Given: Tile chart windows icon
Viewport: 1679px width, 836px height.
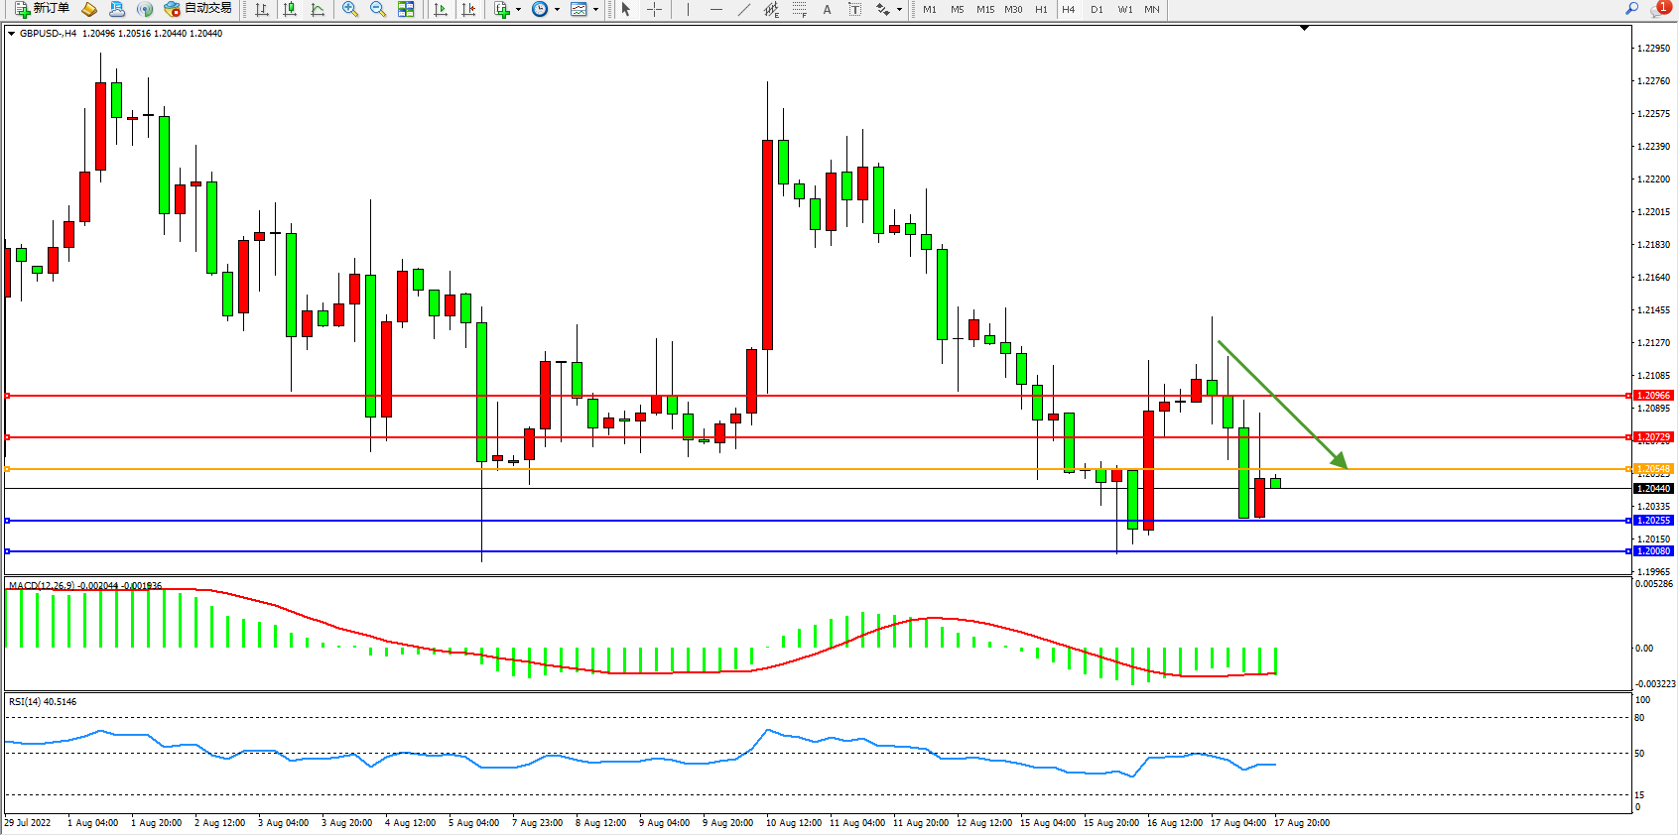Looking at the screenshot, I should [406, 9].
